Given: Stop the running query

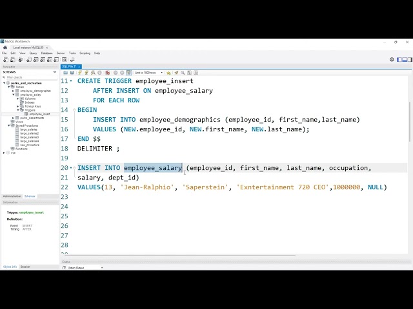Looking at the screenshot, I should pos(99,73).
